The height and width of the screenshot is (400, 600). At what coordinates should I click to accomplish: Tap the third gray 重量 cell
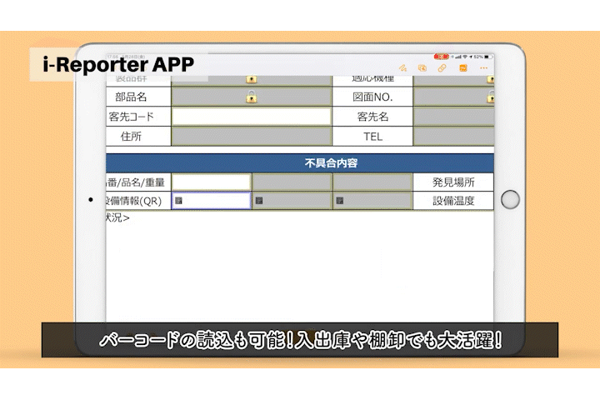tap(372, 182)
